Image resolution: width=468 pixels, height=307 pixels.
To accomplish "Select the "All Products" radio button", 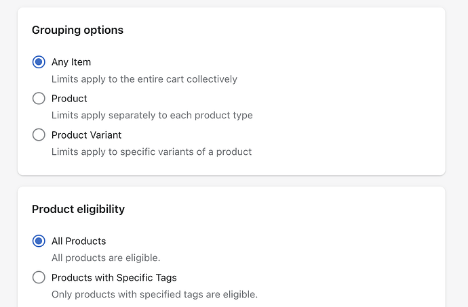I will 39,241.
